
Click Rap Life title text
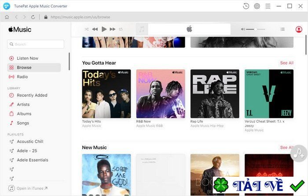click(x=197, y=121)
